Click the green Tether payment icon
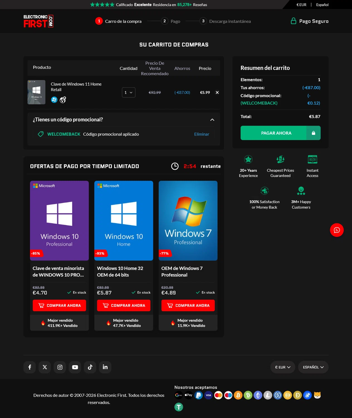The width and height of the screenshot is (352, 418). click(x=179, y=407)
